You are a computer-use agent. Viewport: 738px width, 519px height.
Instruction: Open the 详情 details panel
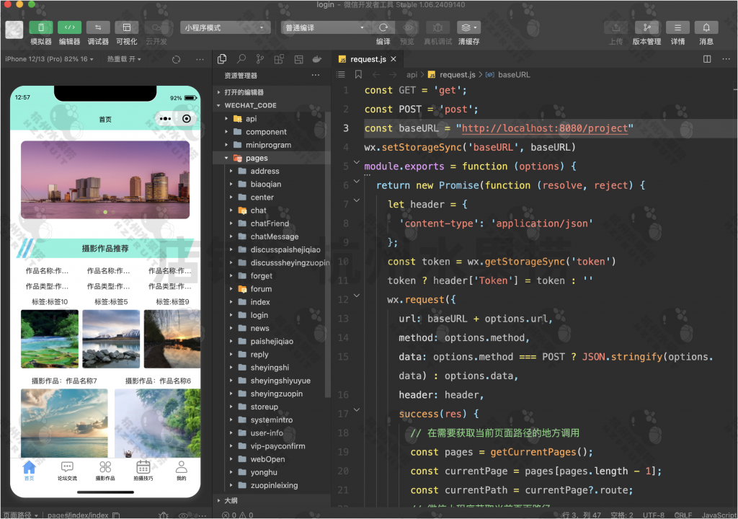(677, 28)
